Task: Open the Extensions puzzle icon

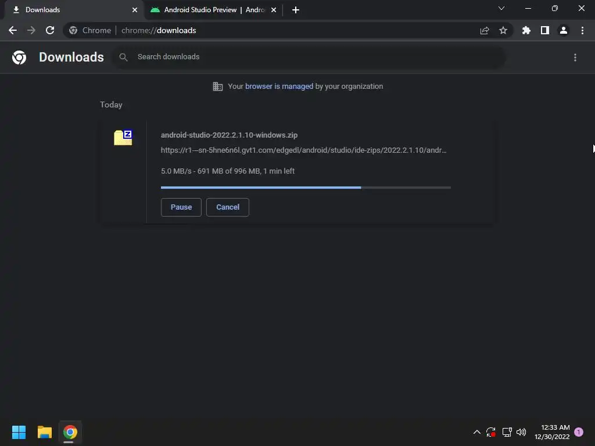Action: (x=526, y=30)
